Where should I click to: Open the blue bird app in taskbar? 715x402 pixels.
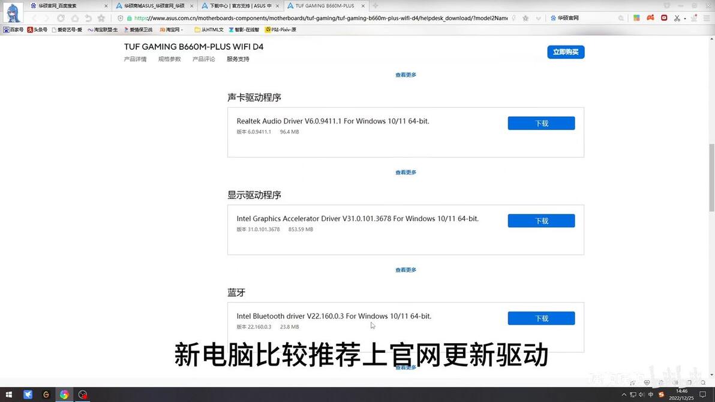[28, 395]
